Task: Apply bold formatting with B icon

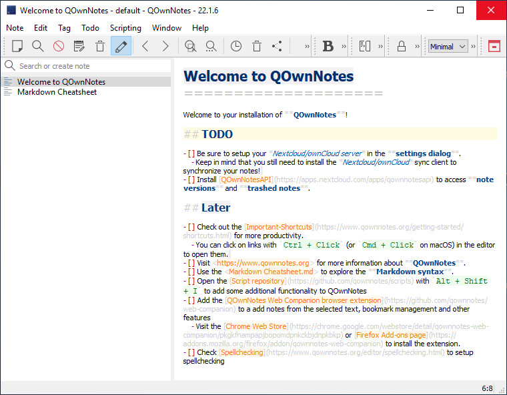Action: (328, 47)
